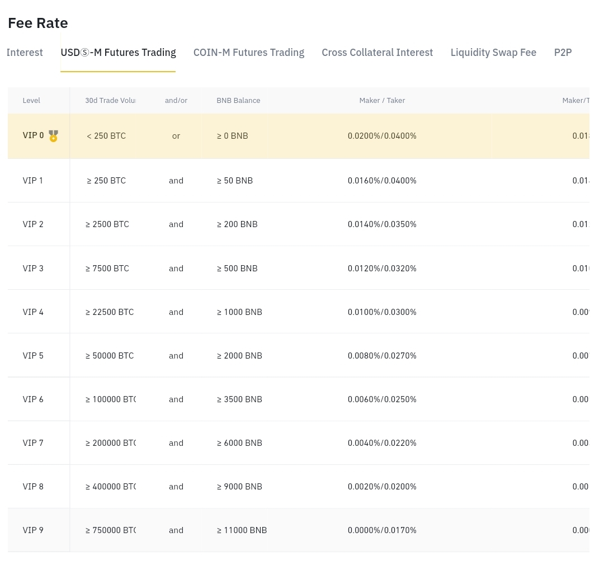The width and height of the screenshot is (604, 565).
Task: Click the 0.0100%/0.0300% fee cell
Action: tap(382, 312)
